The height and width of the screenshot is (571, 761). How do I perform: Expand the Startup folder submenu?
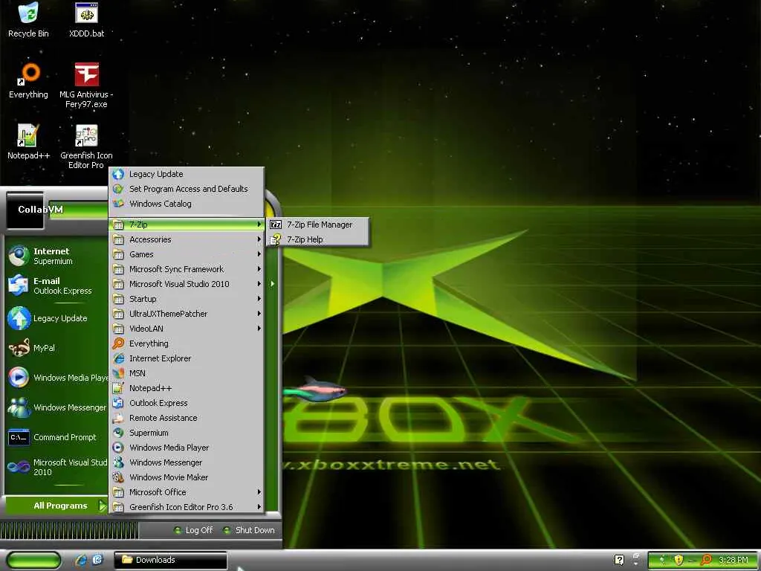pyautogui.click(x=187, y=299)
